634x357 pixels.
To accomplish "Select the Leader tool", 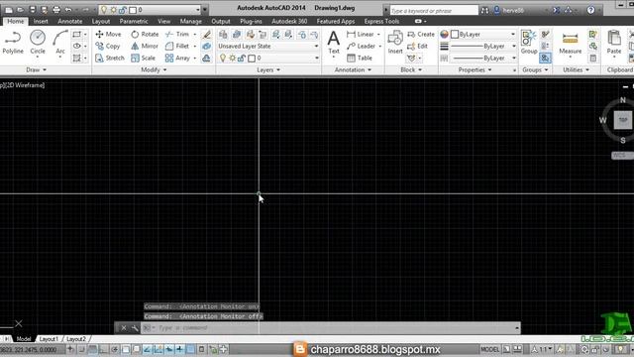I will point(361,47).
